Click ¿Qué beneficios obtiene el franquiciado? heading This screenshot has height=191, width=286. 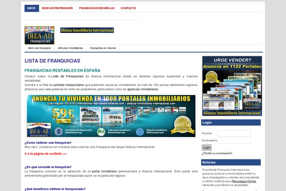[55, 189]
